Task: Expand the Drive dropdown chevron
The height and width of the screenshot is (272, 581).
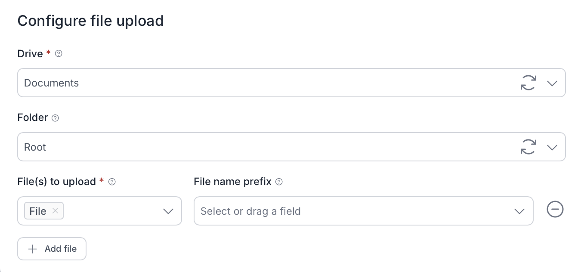Action: click(x=552, y=83)
